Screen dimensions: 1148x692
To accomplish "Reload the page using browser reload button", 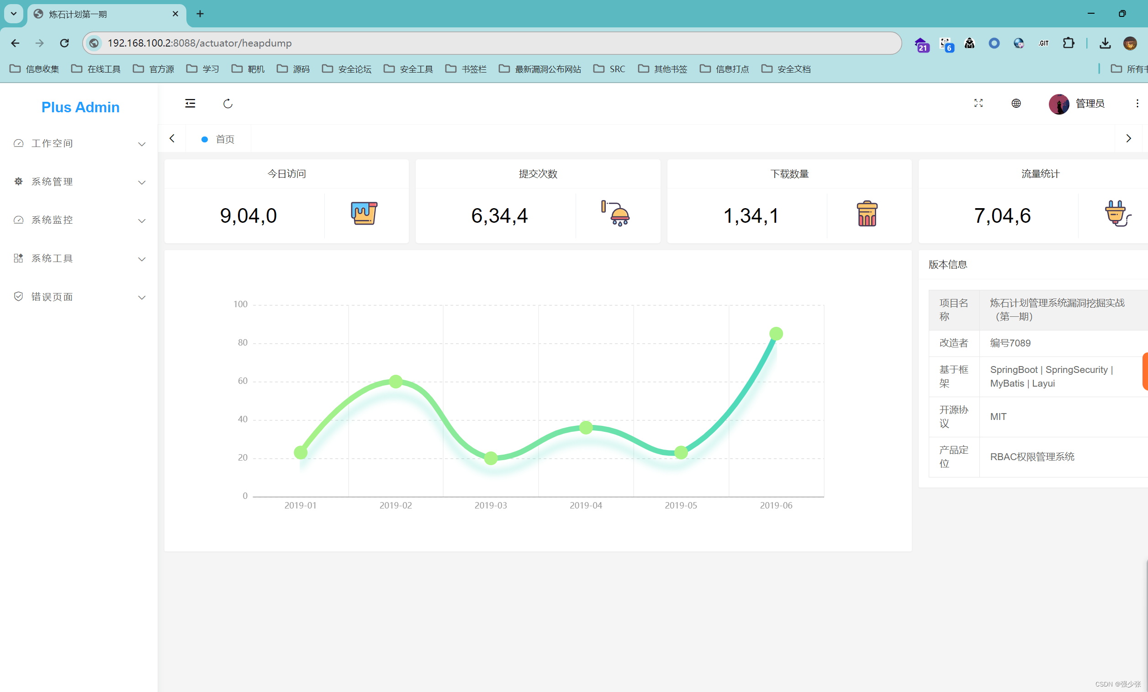I will pos(65,43).
